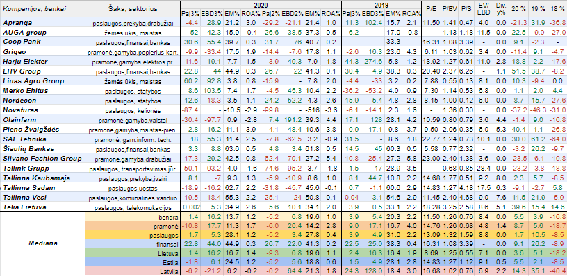
Task: Select LHV Group P/E value 20.40
Action: (431, 71)
